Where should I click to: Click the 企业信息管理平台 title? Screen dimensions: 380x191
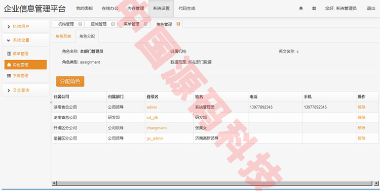click(34, 9)
